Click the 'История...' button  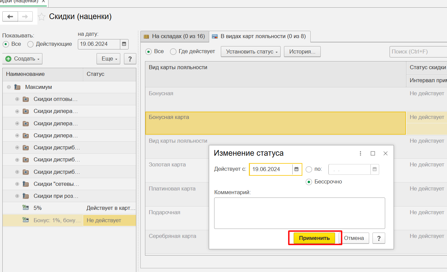point(302,52)
